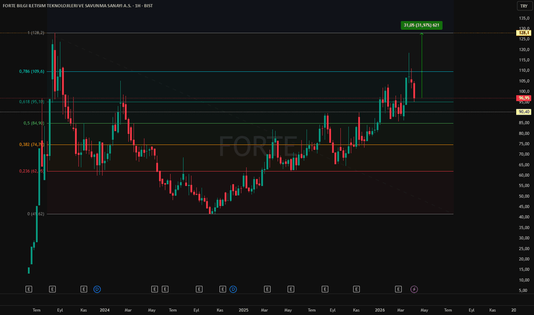This screenshot has width=534, height=315.
Task: Click the red current price tag 96,95
Action: (x=524, y=98)
